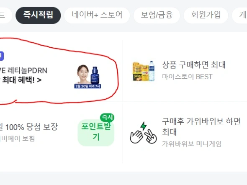This screenshot has height=185, width=247.
Task: Click the purple badge above 레티놀PDRN
Action: click(2, 56)
